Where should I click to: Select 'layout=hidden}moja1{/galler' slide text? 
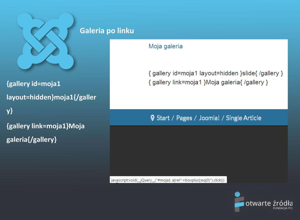pos(51,97)
